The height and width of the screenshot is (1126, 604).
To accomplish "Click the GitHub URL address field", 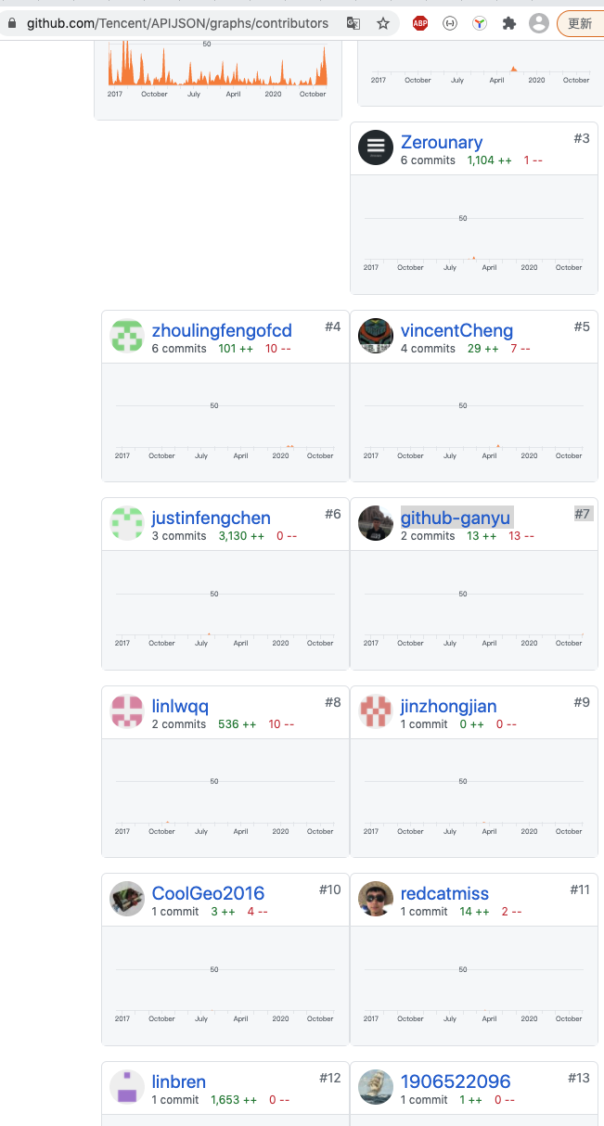I will coord(177,23).
